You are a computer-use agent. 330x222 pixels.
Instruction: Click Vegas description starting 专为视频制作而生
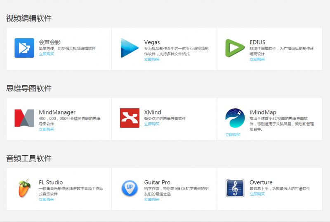[176, 51]
